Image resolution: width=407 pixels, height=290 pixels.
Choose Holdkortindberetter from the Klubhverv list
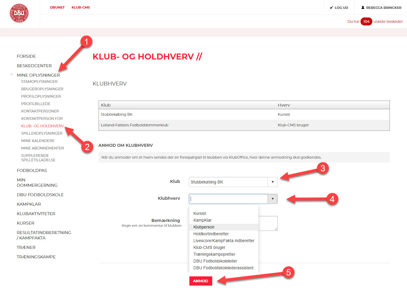coord(224,234)
